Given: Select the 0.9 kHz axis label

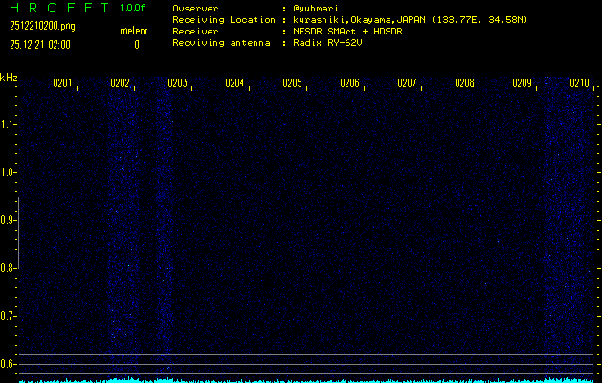Looking at the screenshot, I should (x=8, y=220).
